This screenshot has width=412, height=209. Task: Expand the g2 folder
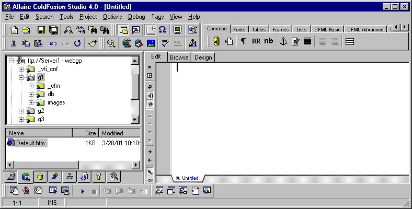point(21,111)
